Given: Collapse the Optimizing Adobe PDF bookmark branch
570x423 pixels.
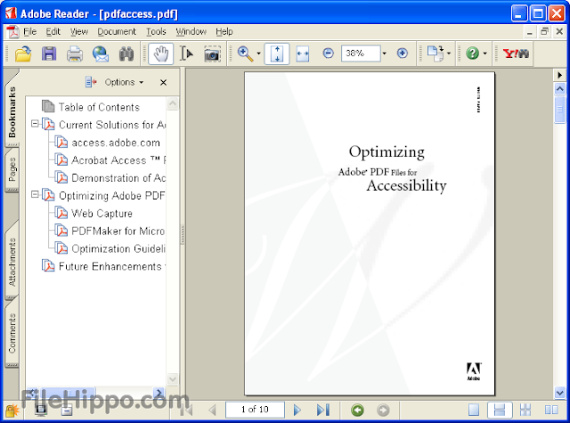Looking at the screenshot, I should click(35, 194).
